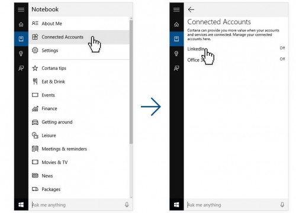This screenshot has height=213, width=296.
Task: Open Connected Accounts entry in Notebook
Action: 79,37
